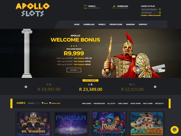Click the Account Name input field

click(x=149, y=9)
